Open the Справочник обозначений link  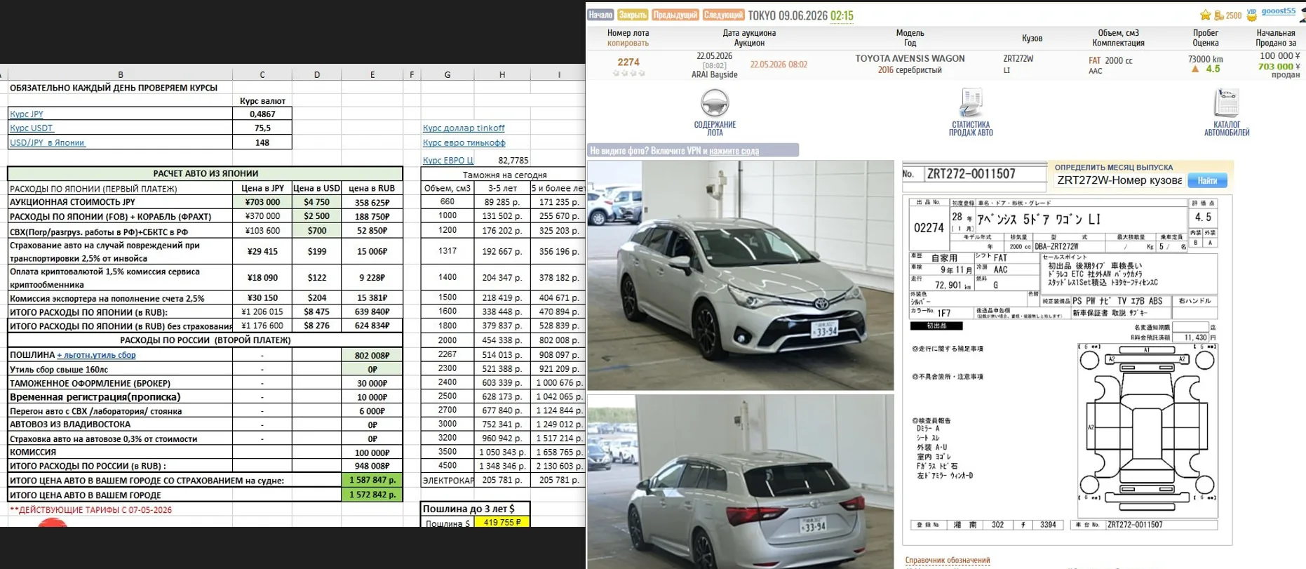[947, 561]
